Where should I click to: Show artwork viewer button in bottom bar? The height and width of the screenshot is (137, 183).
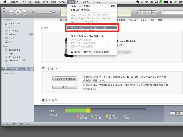28,124
